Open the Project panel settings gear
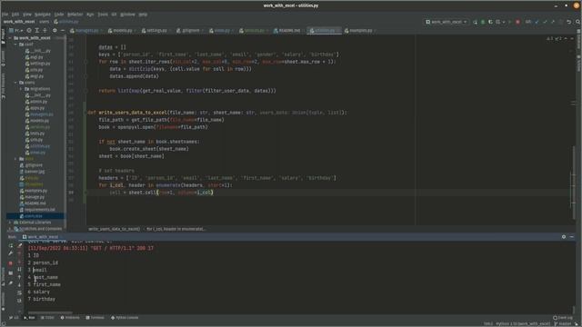The image size is (582, 327). click(55, 30)
